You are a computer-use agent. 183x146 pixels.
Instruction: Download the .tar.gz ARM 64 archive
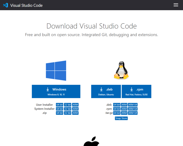click(x=133, y=113)
